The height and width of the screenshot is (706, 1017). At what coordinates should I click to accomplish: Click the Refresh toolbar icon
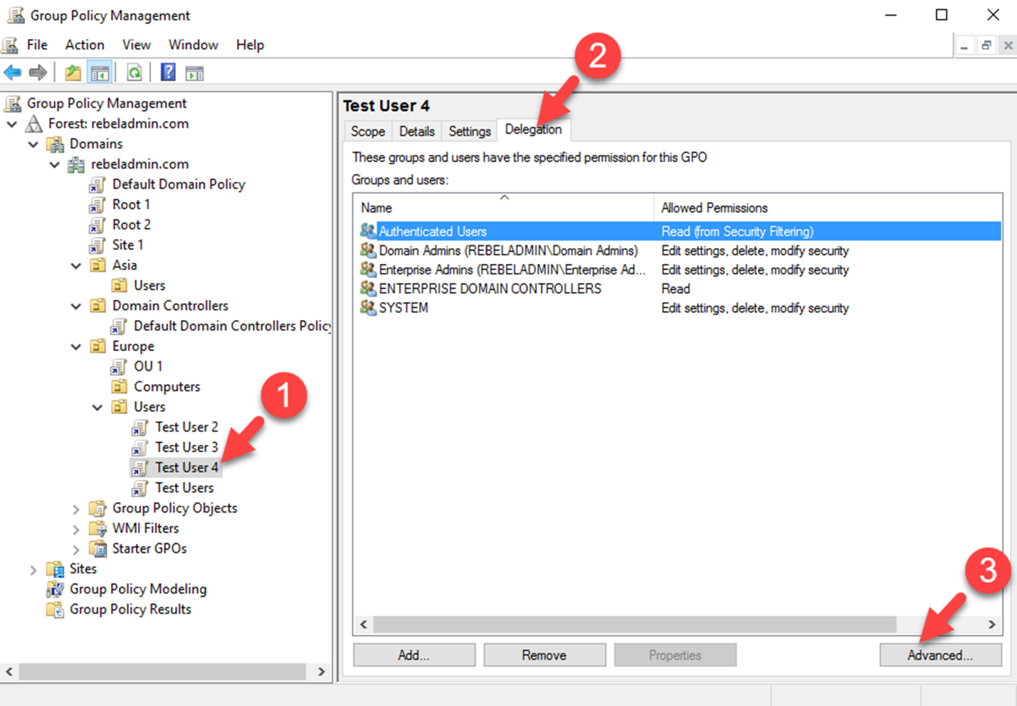[135, 73]
